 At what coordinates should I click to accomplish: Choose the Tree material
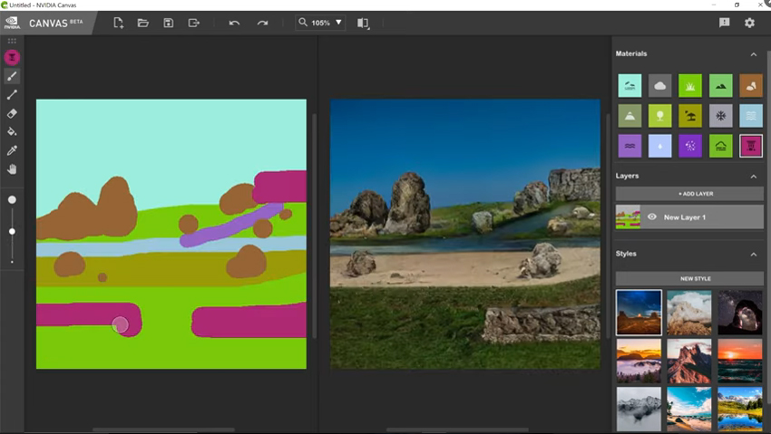click(659, 116)
